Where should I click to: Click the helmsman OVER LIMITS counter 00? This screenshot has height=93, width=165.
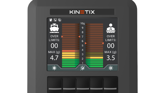[x=111, y=46]
